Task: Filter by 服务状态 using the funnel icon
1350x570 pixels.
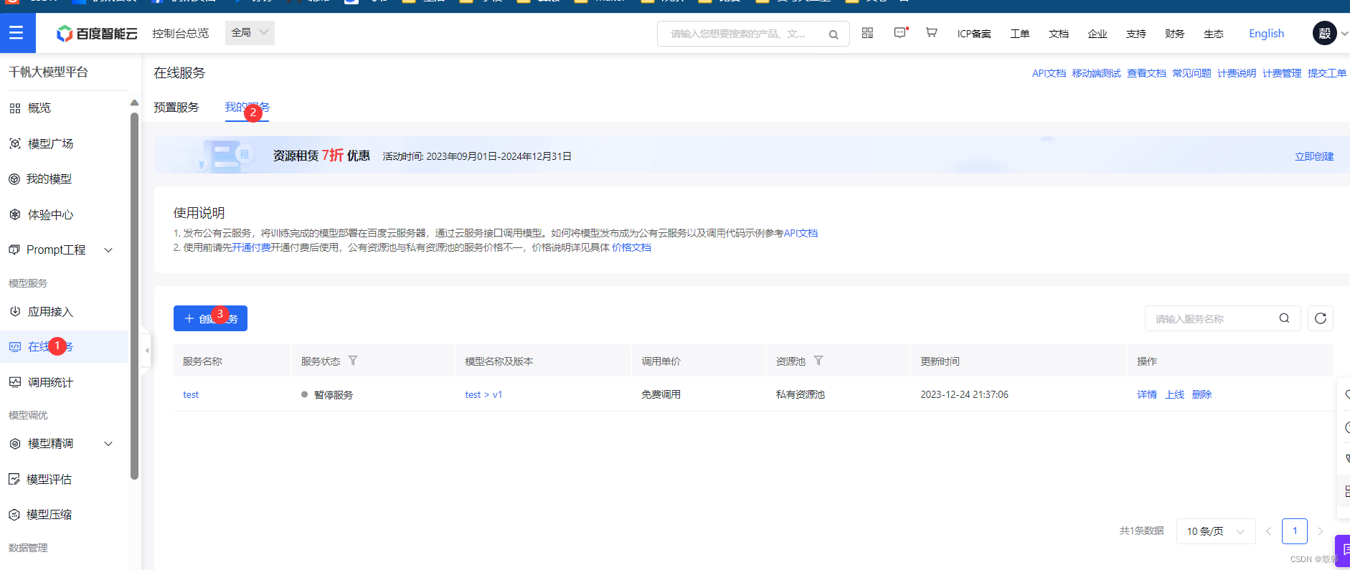Action: (x=353, y=361)
